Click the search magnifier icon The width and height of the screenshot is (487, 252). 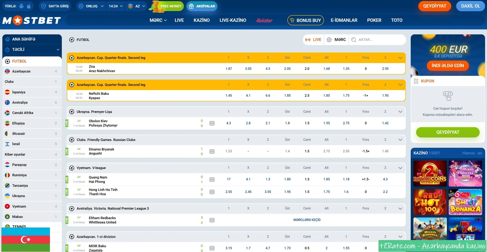[x=354, y=40]
